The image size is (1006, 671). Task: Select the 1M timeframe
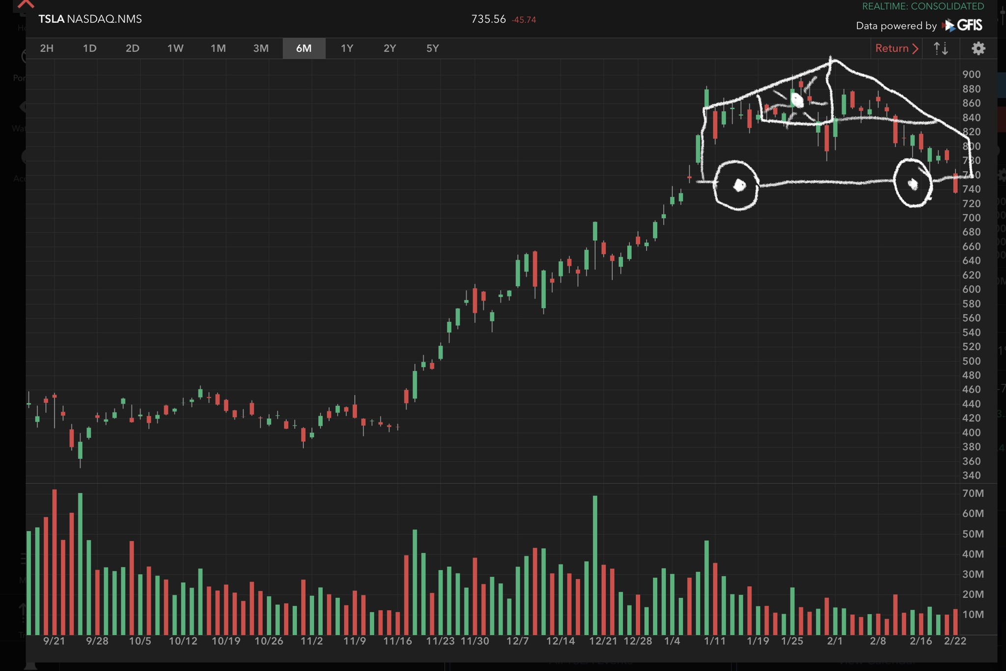point(218,48)
